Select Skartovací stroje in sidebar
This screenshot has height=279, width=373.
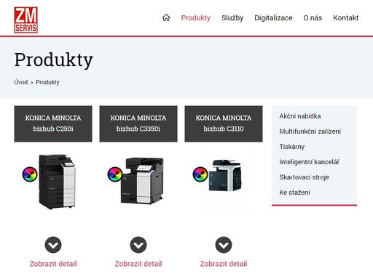pyautogui.click(x=305, y=177)
